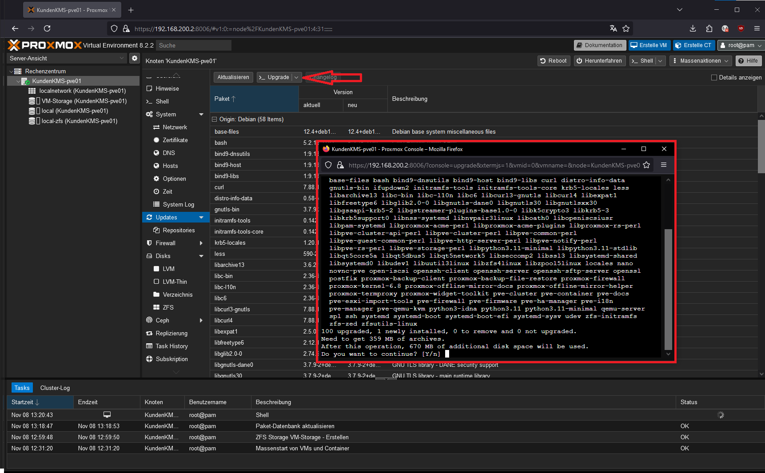
Task: Click the Reboot button
Action: pyautogui.click(x=554, y=61)
